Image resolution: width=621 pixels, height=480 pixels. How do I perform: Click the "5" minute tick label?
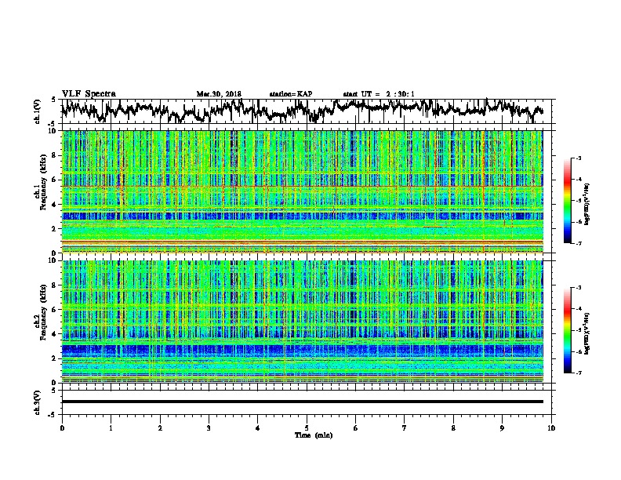click(307, 428)
